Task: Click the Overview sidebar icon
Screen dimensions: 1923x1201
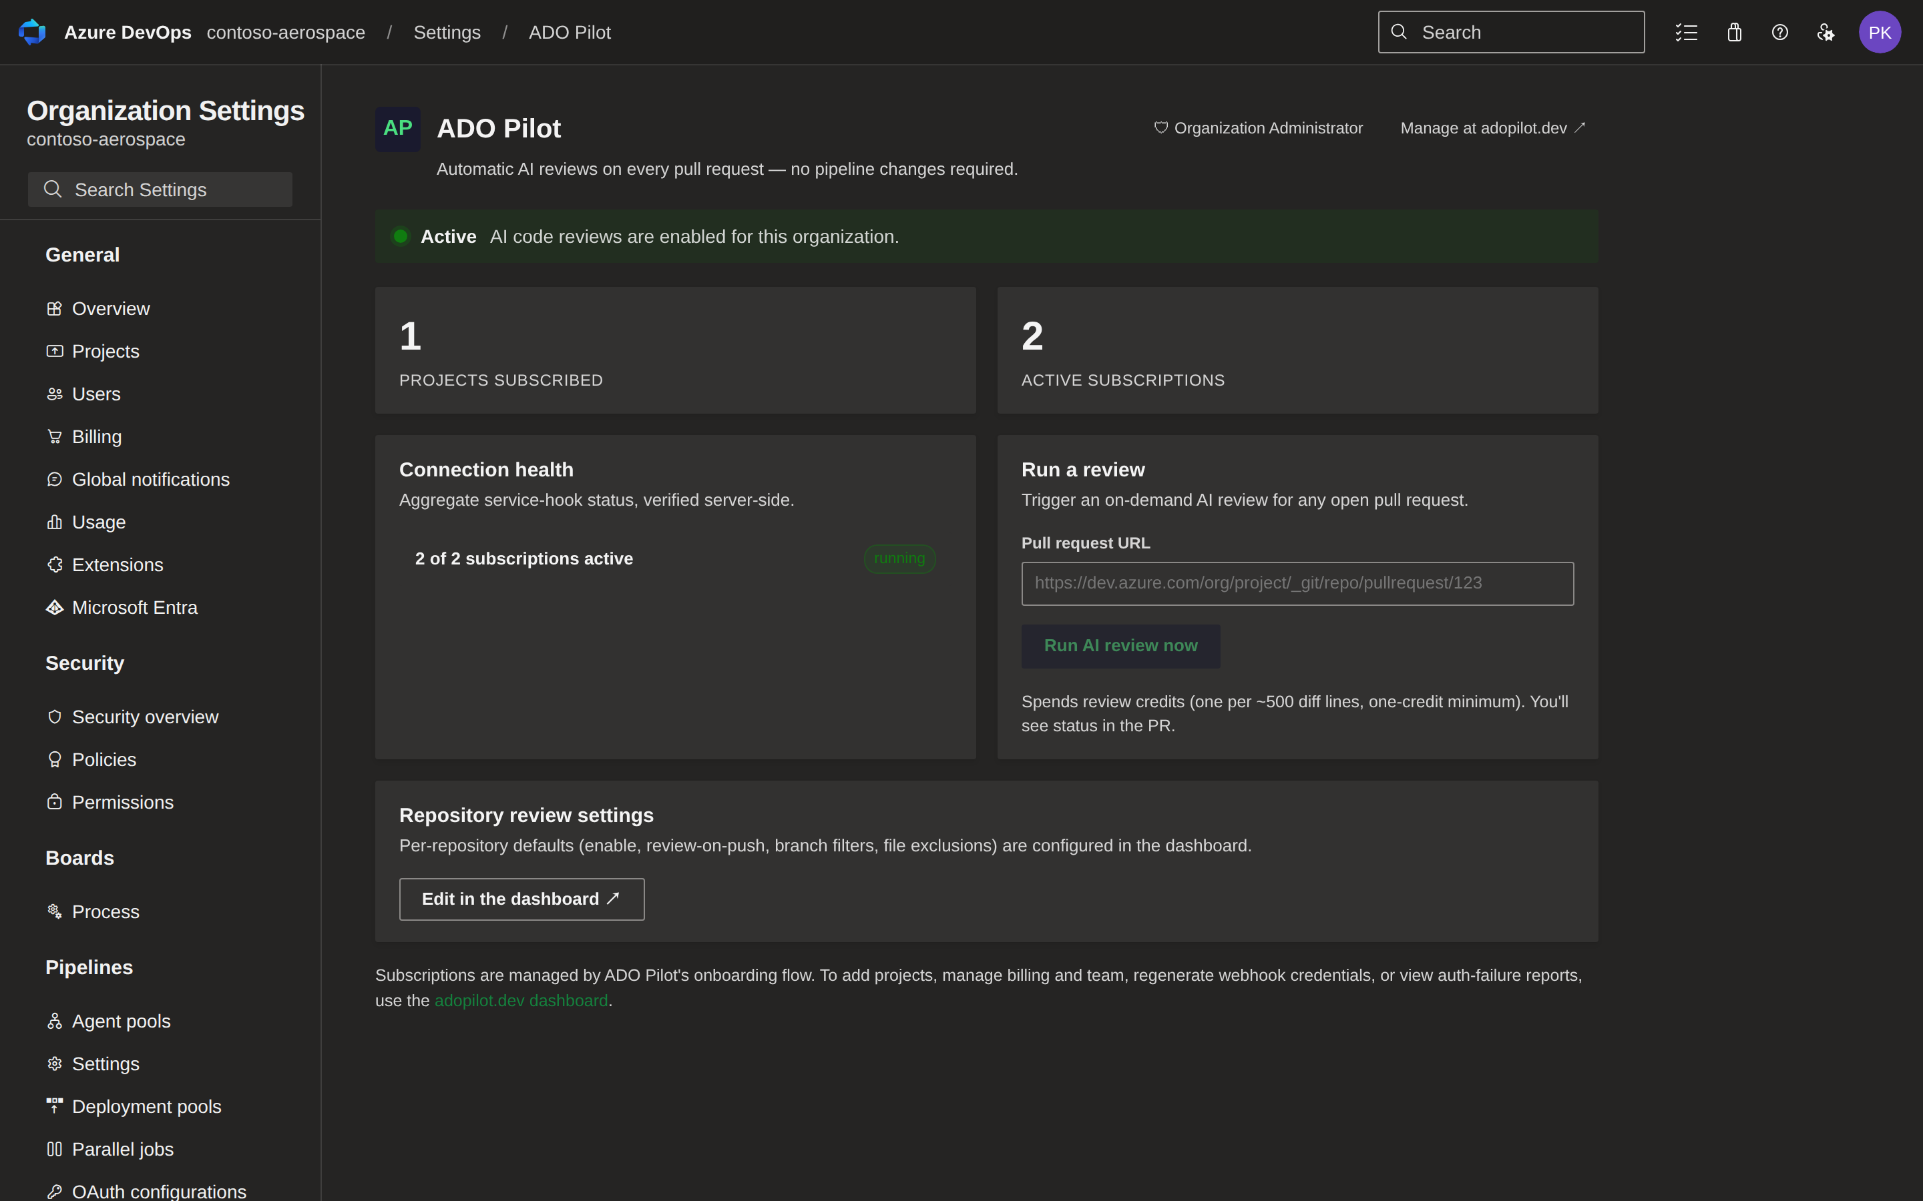Action: coord(54,308)
